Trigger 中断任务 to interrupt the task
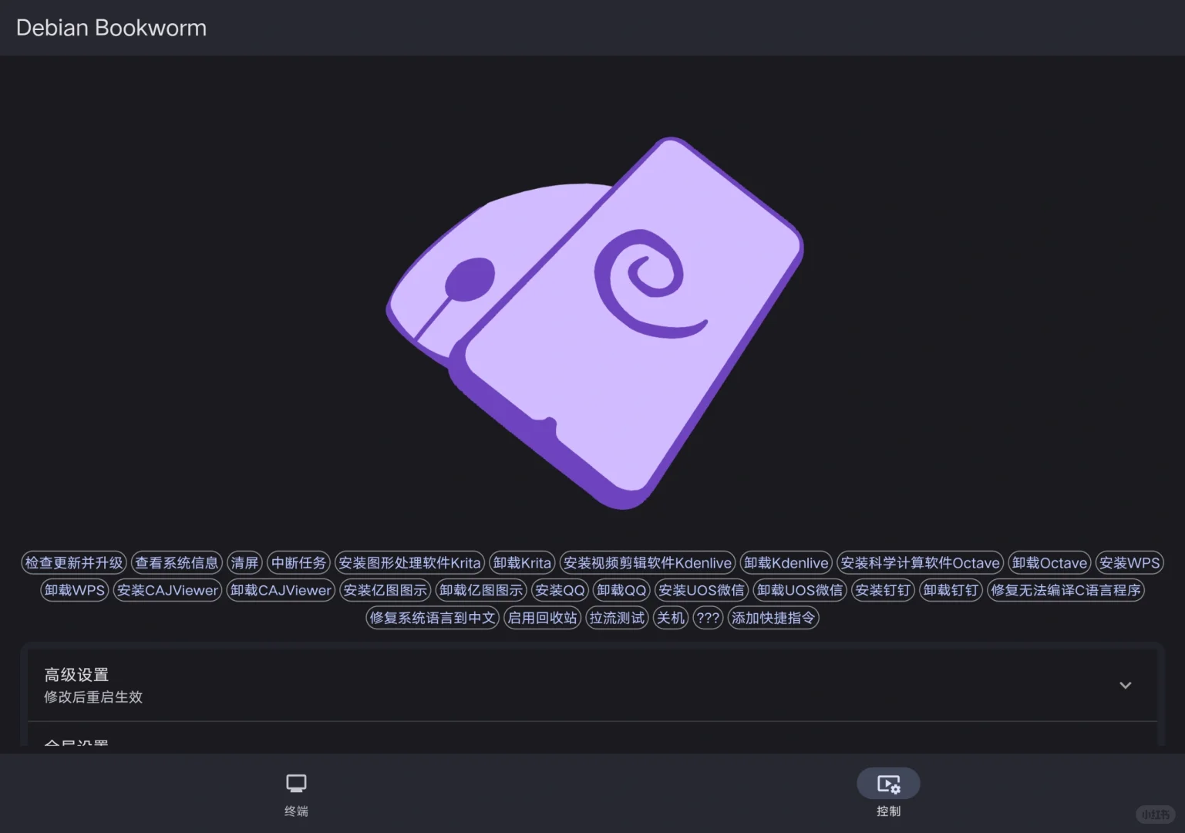1185x833 pixels. click(x=298, y=562)
